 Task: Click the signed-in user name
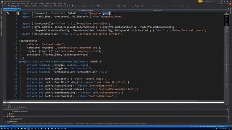coord(223,4)
